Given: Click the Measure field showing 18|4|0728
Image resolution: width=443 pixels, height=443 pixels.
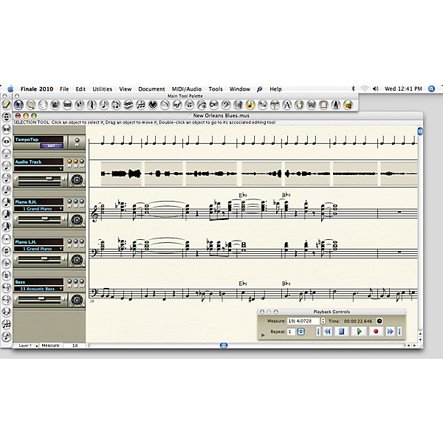Looking at the screenshot, I should click(x=303, y=321).
